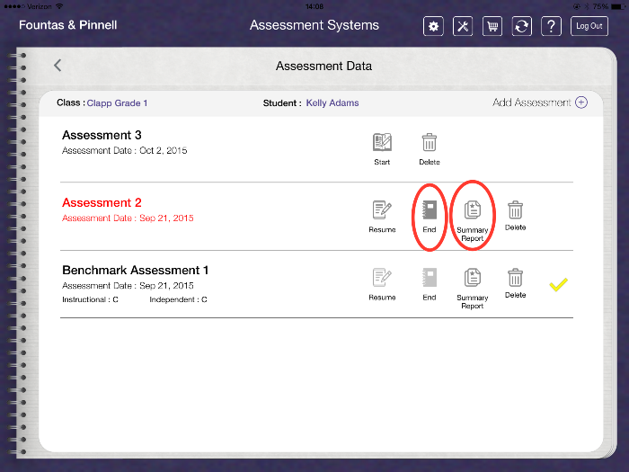Tap the Add Assessment label
Viewport: 629px width, 472px height.
532,102
